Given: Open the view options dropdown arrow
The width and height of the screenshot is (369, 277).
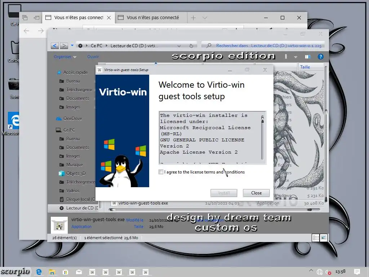Looking at the screenshot, I should [x=295, y=57].
